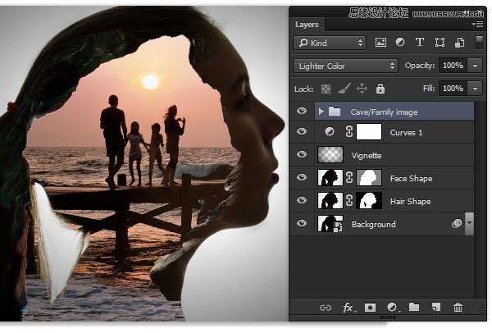Lock layer position
Screen dimensions: 492x333
point(362,89)
